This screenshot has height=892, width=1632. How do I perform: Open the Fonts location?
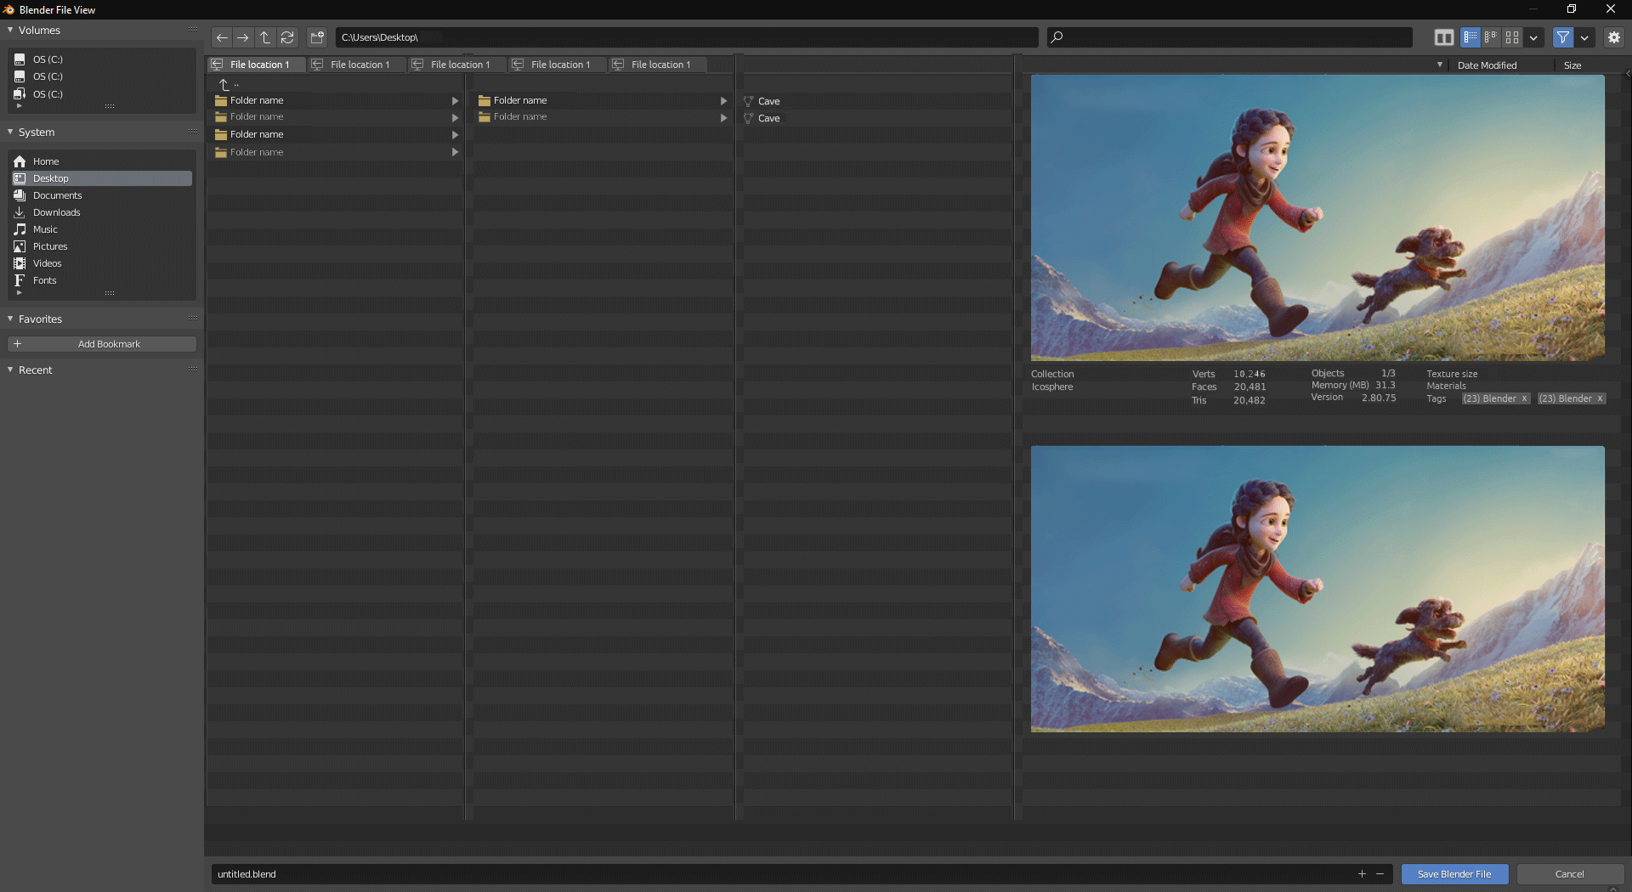[x=101, y=280]
